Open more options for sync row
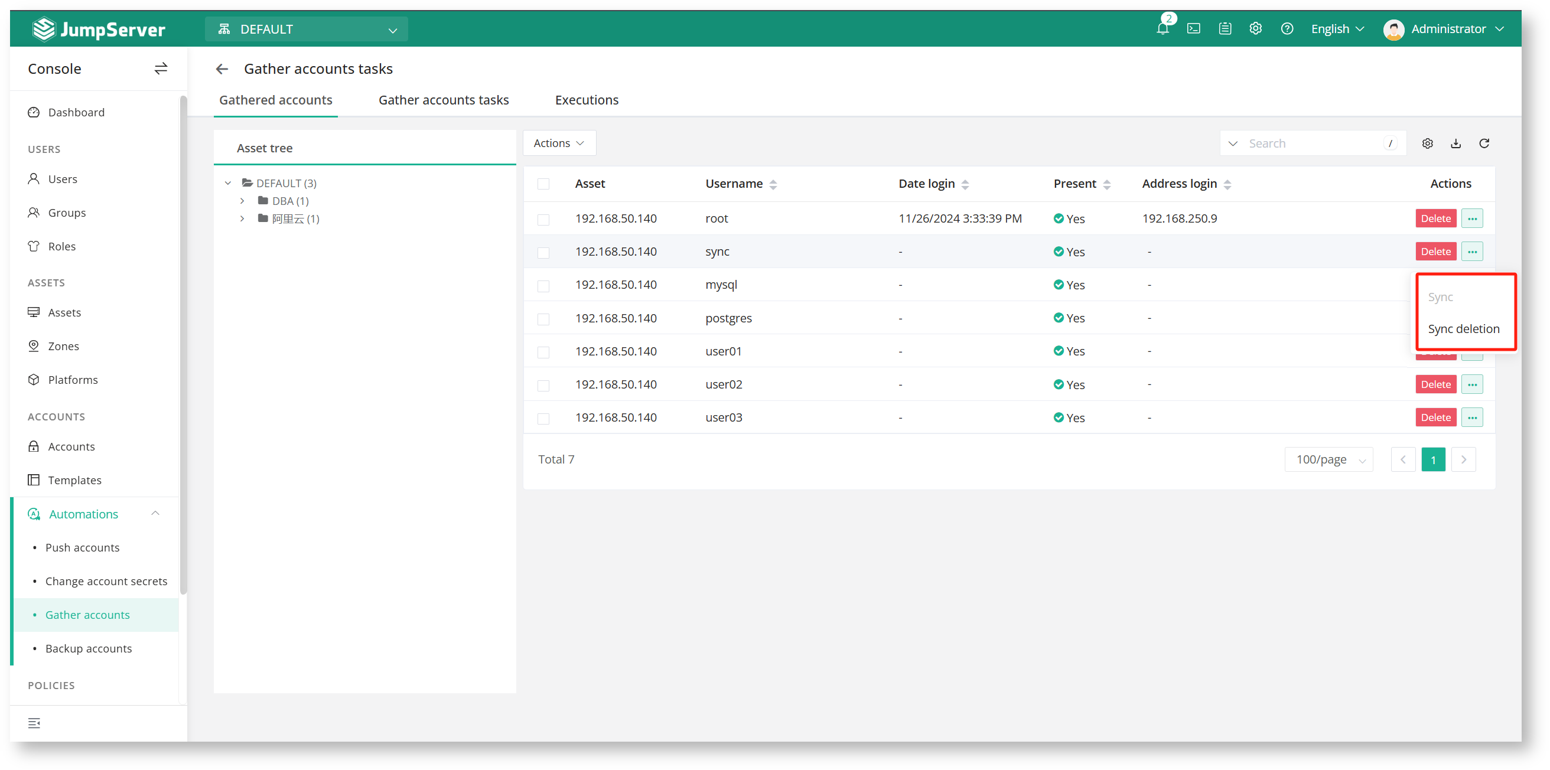Screen dimensions: 1550x770 1472,252
